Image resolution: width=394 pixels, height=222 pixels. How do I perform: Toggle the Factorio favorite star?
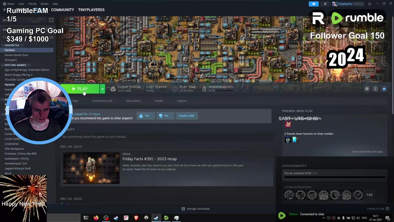(x=384, y=89)
